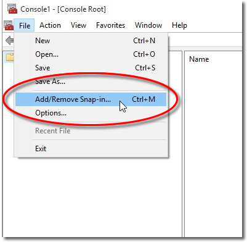The width and height of the screenshot is (247, 242).
Task: Select the Console Root folder icon
Action: pyautogui.click(x=10, y=57)
